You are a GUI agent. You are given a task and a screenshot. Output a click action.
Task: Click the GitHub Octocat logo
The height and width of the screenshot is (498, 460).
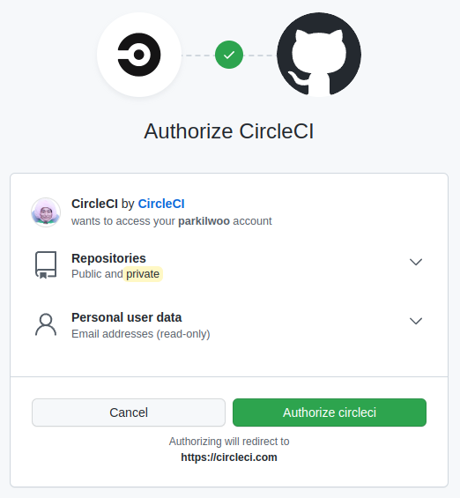319,55
